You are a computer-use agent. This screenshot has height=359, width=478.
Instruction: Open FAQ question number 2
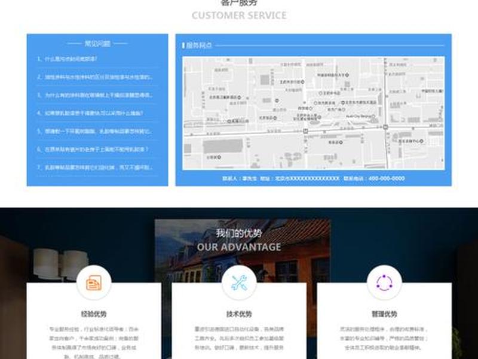point(95,77)
